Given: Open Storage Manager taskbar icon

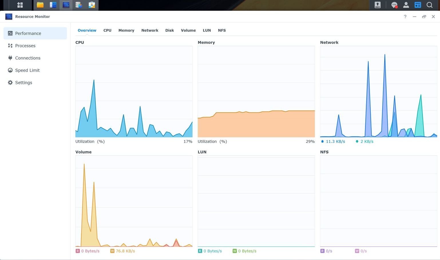Looking at the screenshot, I should pos(79,5).
